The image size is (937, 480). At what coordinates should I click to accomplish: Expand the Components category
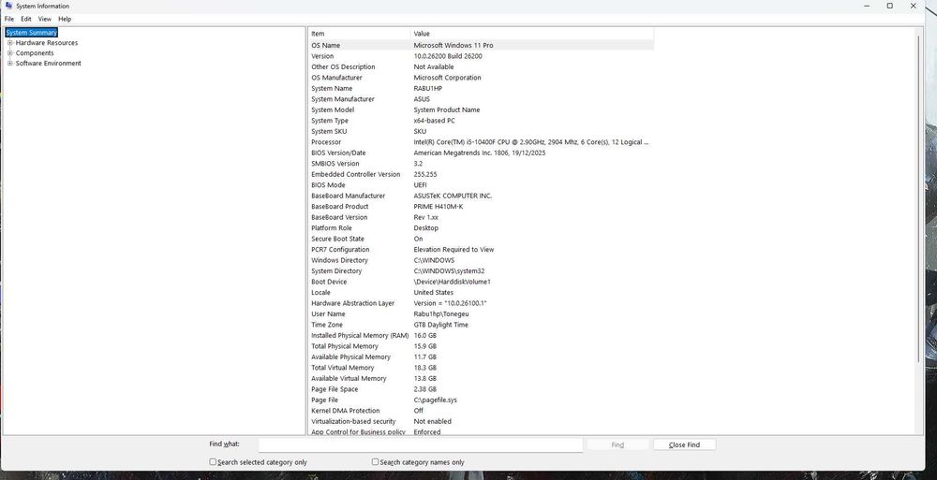9,53
